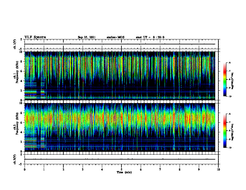Click time axis tick label '5'
The height and width of the screenshot is (190, 246).
[x=121, y=170]
